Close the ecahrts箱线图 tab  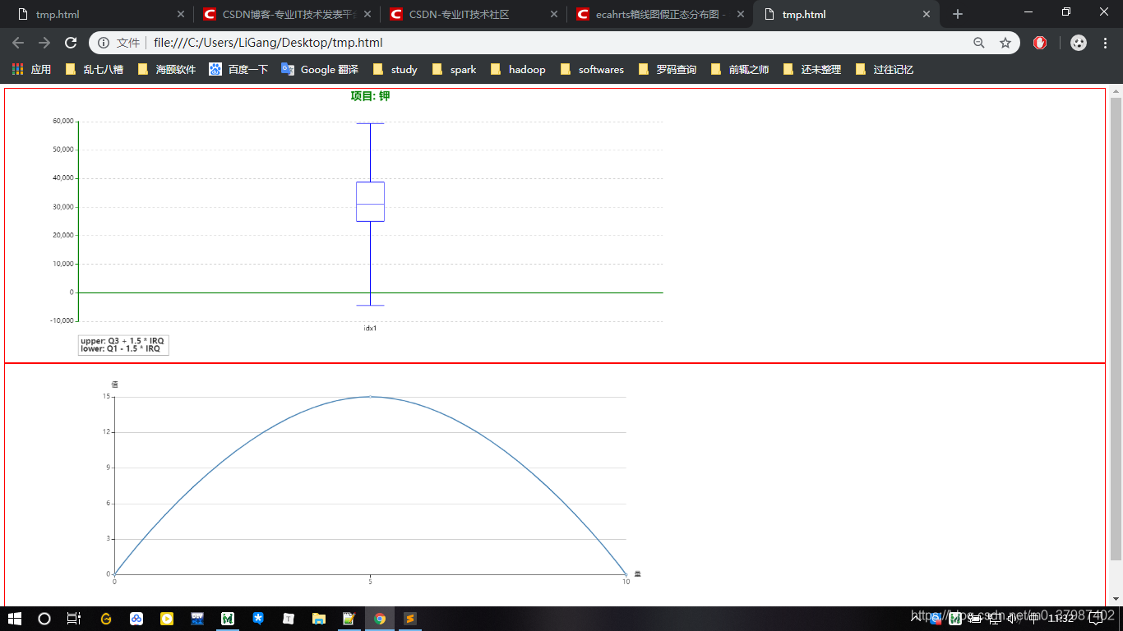point(741,14)
